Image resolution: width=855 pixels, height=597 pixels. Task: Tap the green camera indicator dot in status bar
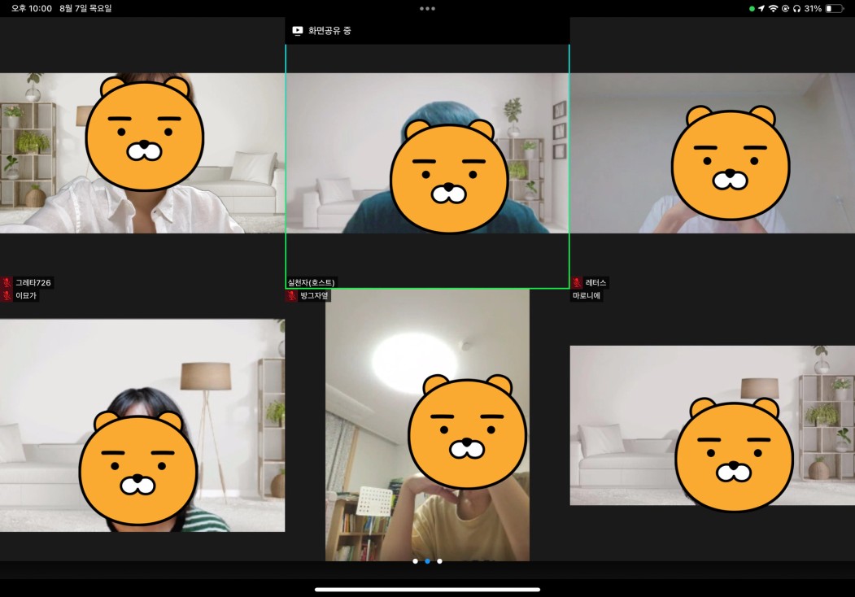[x=752, y=9]
